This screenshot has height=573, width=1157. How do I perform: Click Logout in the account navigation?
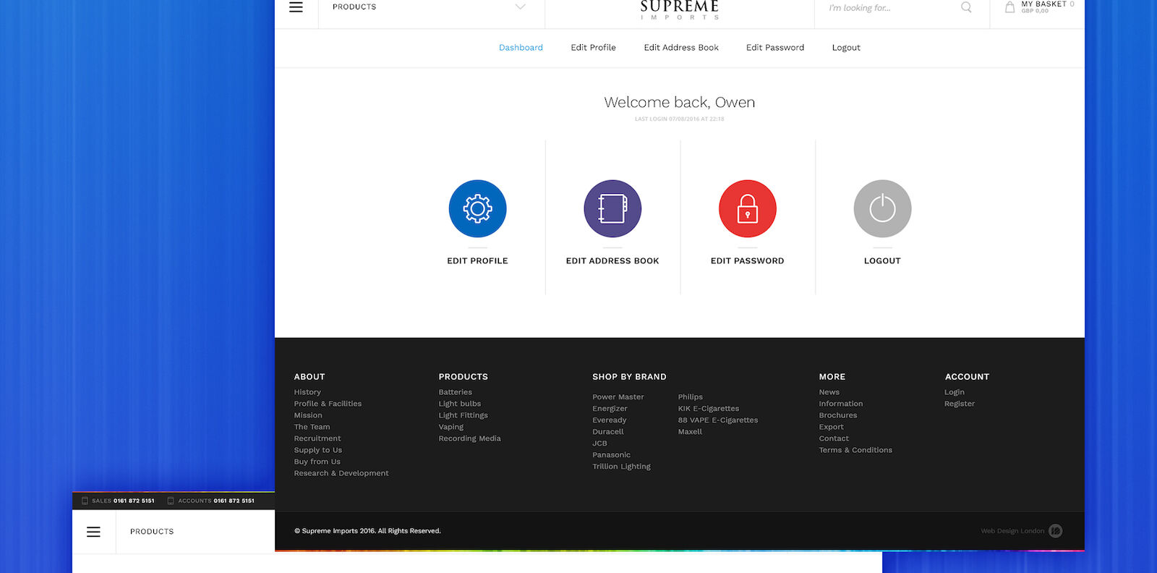846,48
